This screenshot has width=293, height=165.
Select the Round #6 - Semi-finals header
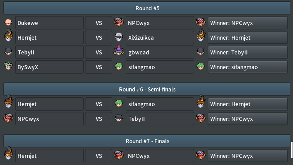click(147, 89)
